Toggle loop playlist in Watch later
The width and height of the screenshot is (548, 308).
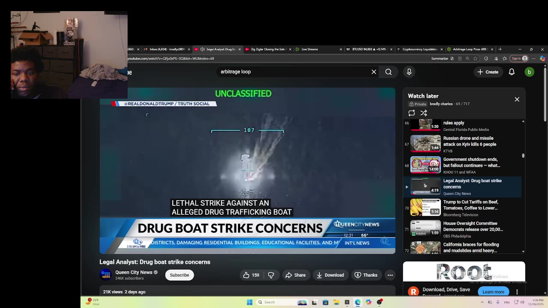point(411,113)
